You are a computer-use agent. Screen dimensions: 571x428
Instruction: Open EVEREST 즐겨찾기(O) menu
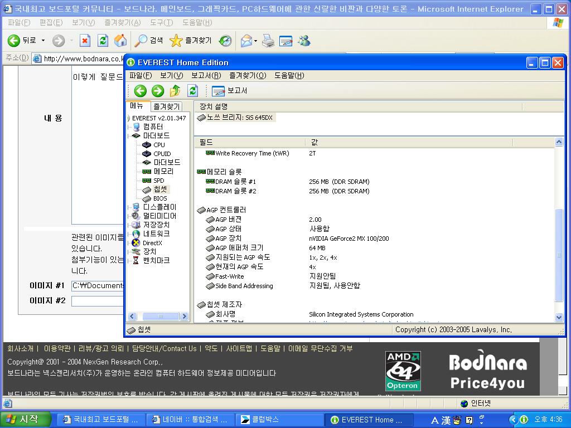[x=248, y=76]
